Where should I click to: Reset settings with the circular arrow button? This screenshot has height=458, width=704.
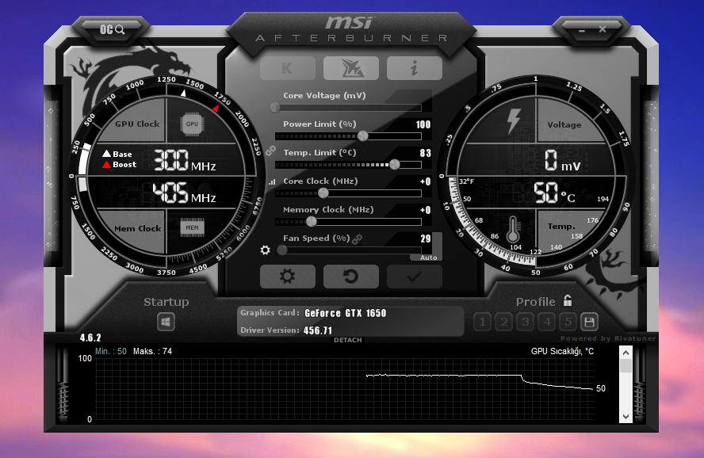351,277
